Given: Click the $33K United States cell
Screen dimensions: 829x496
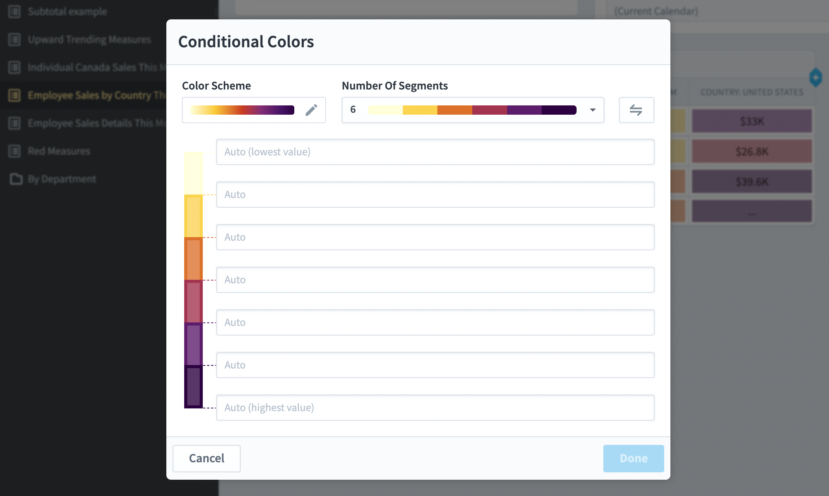Looking at the screenshot, I should click(x=751, y=121).
